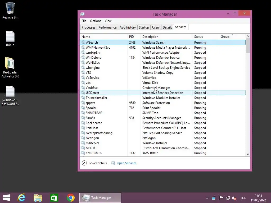The width and height of the screenshot is (271, 203).
Task: Collapse view with Fewer details button
Action: [94, 163]
